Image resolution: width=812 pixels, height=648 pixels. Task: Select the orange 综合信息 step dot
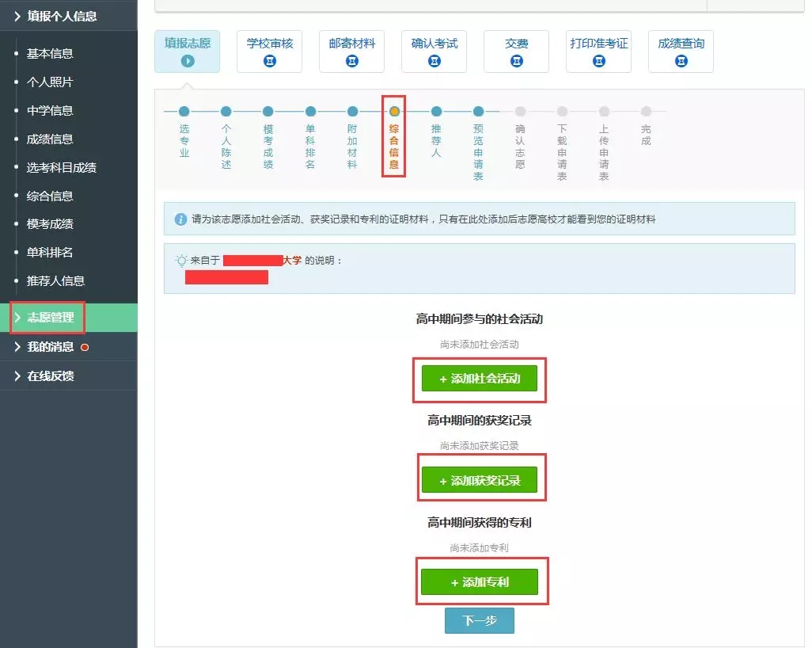pyautogui.click(x=394, y=112)
